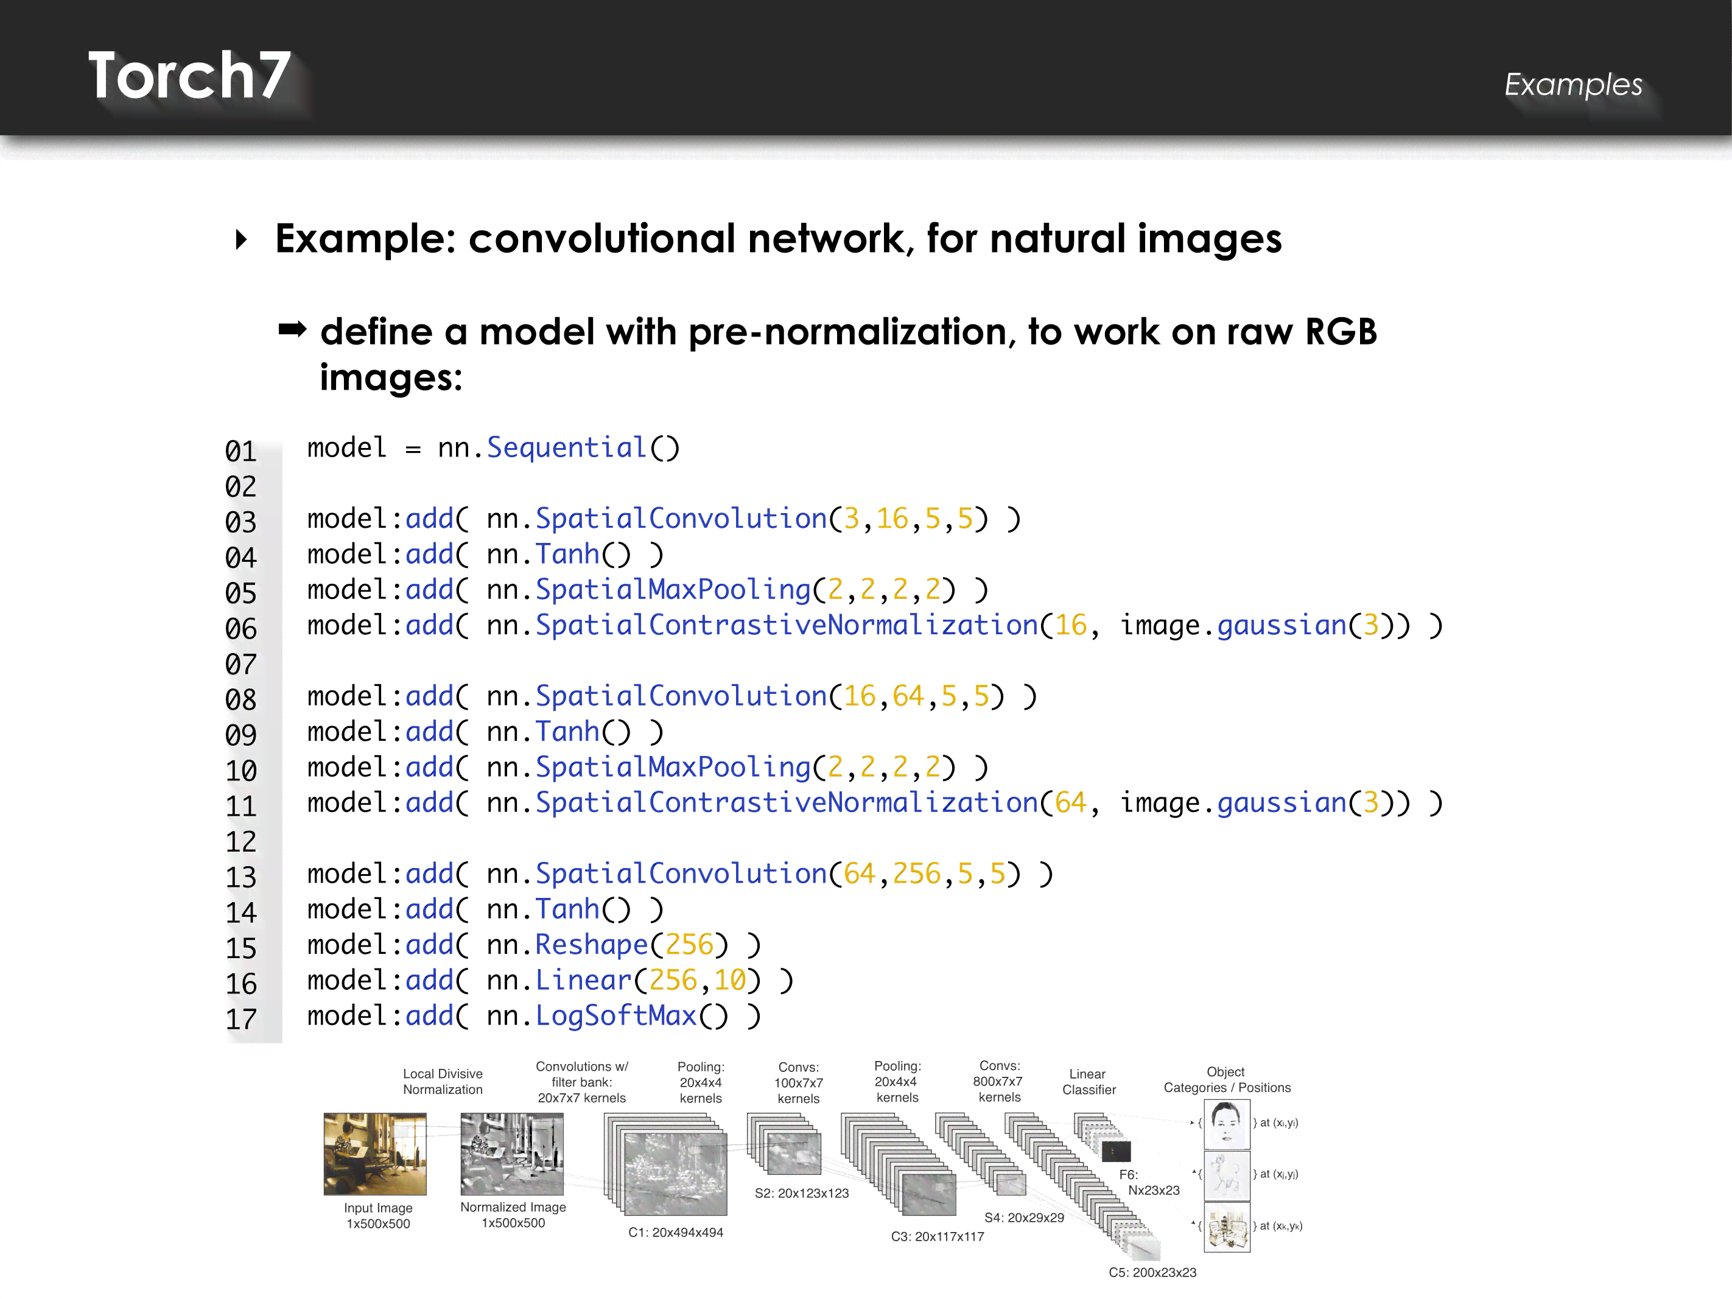
Task: Click code 'nn.Reshape(256)'
Action: [x=608, y=945]
